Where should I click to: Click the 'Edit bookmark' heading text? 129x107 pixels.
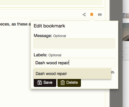[50, 26]
